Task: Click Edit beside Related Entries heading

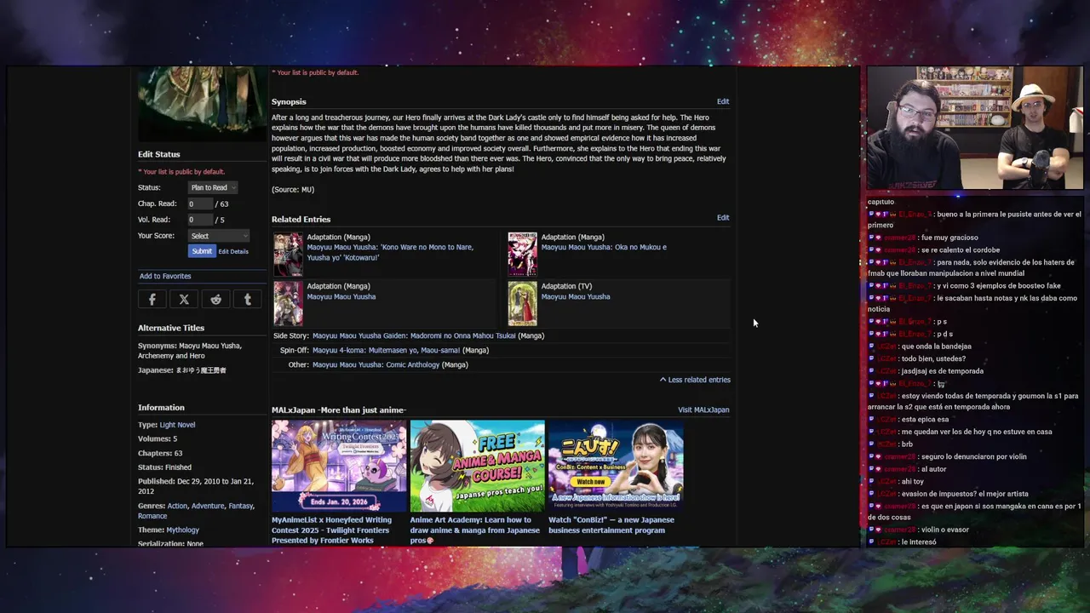Action: pyautogui.click(x=723, y=217)
